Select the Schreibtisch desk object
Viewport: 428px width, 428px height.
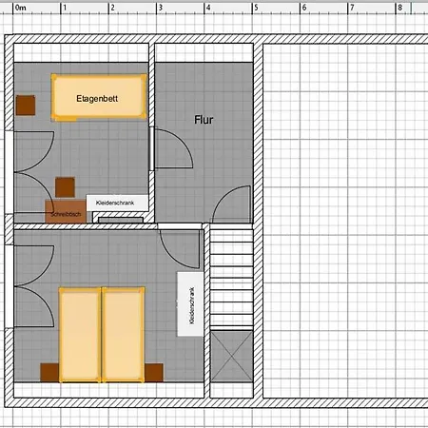click(x=66, y=211)
